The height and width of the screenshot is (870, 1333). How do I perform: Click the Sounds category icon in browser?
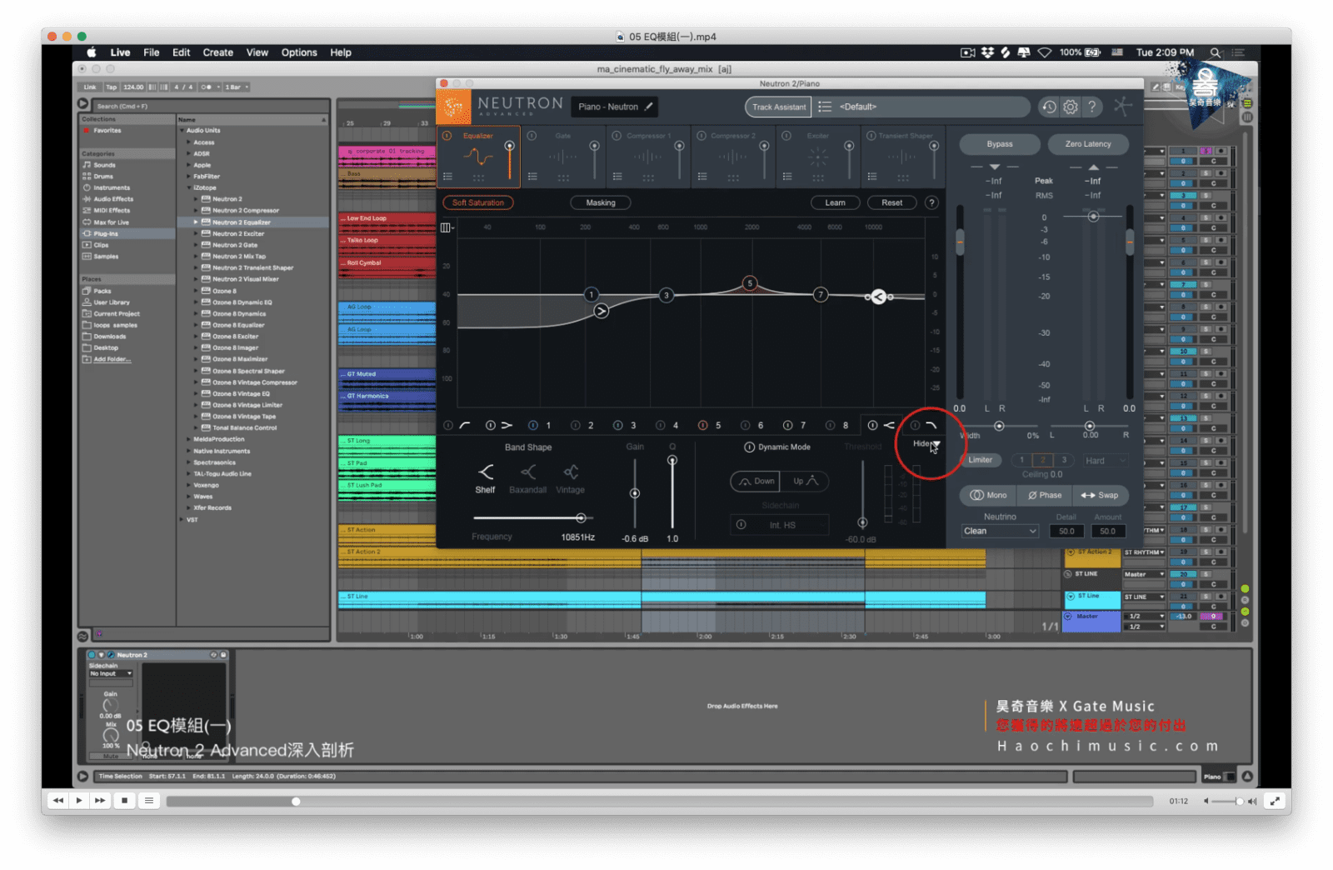pyautogui.click(x=87, y=165)
